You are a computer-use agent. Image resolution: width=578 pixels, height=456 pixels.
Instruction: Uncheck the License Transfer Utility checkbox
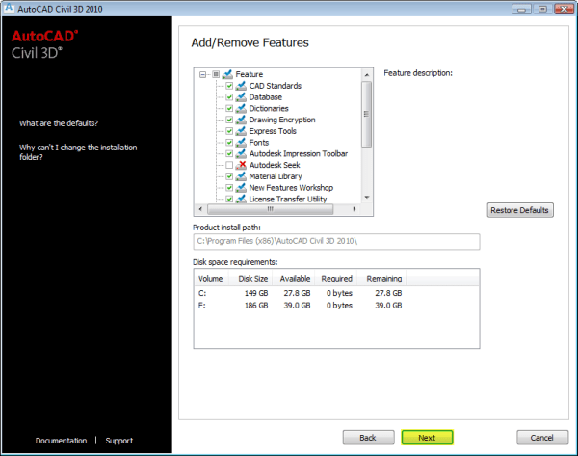click(229, 199)
